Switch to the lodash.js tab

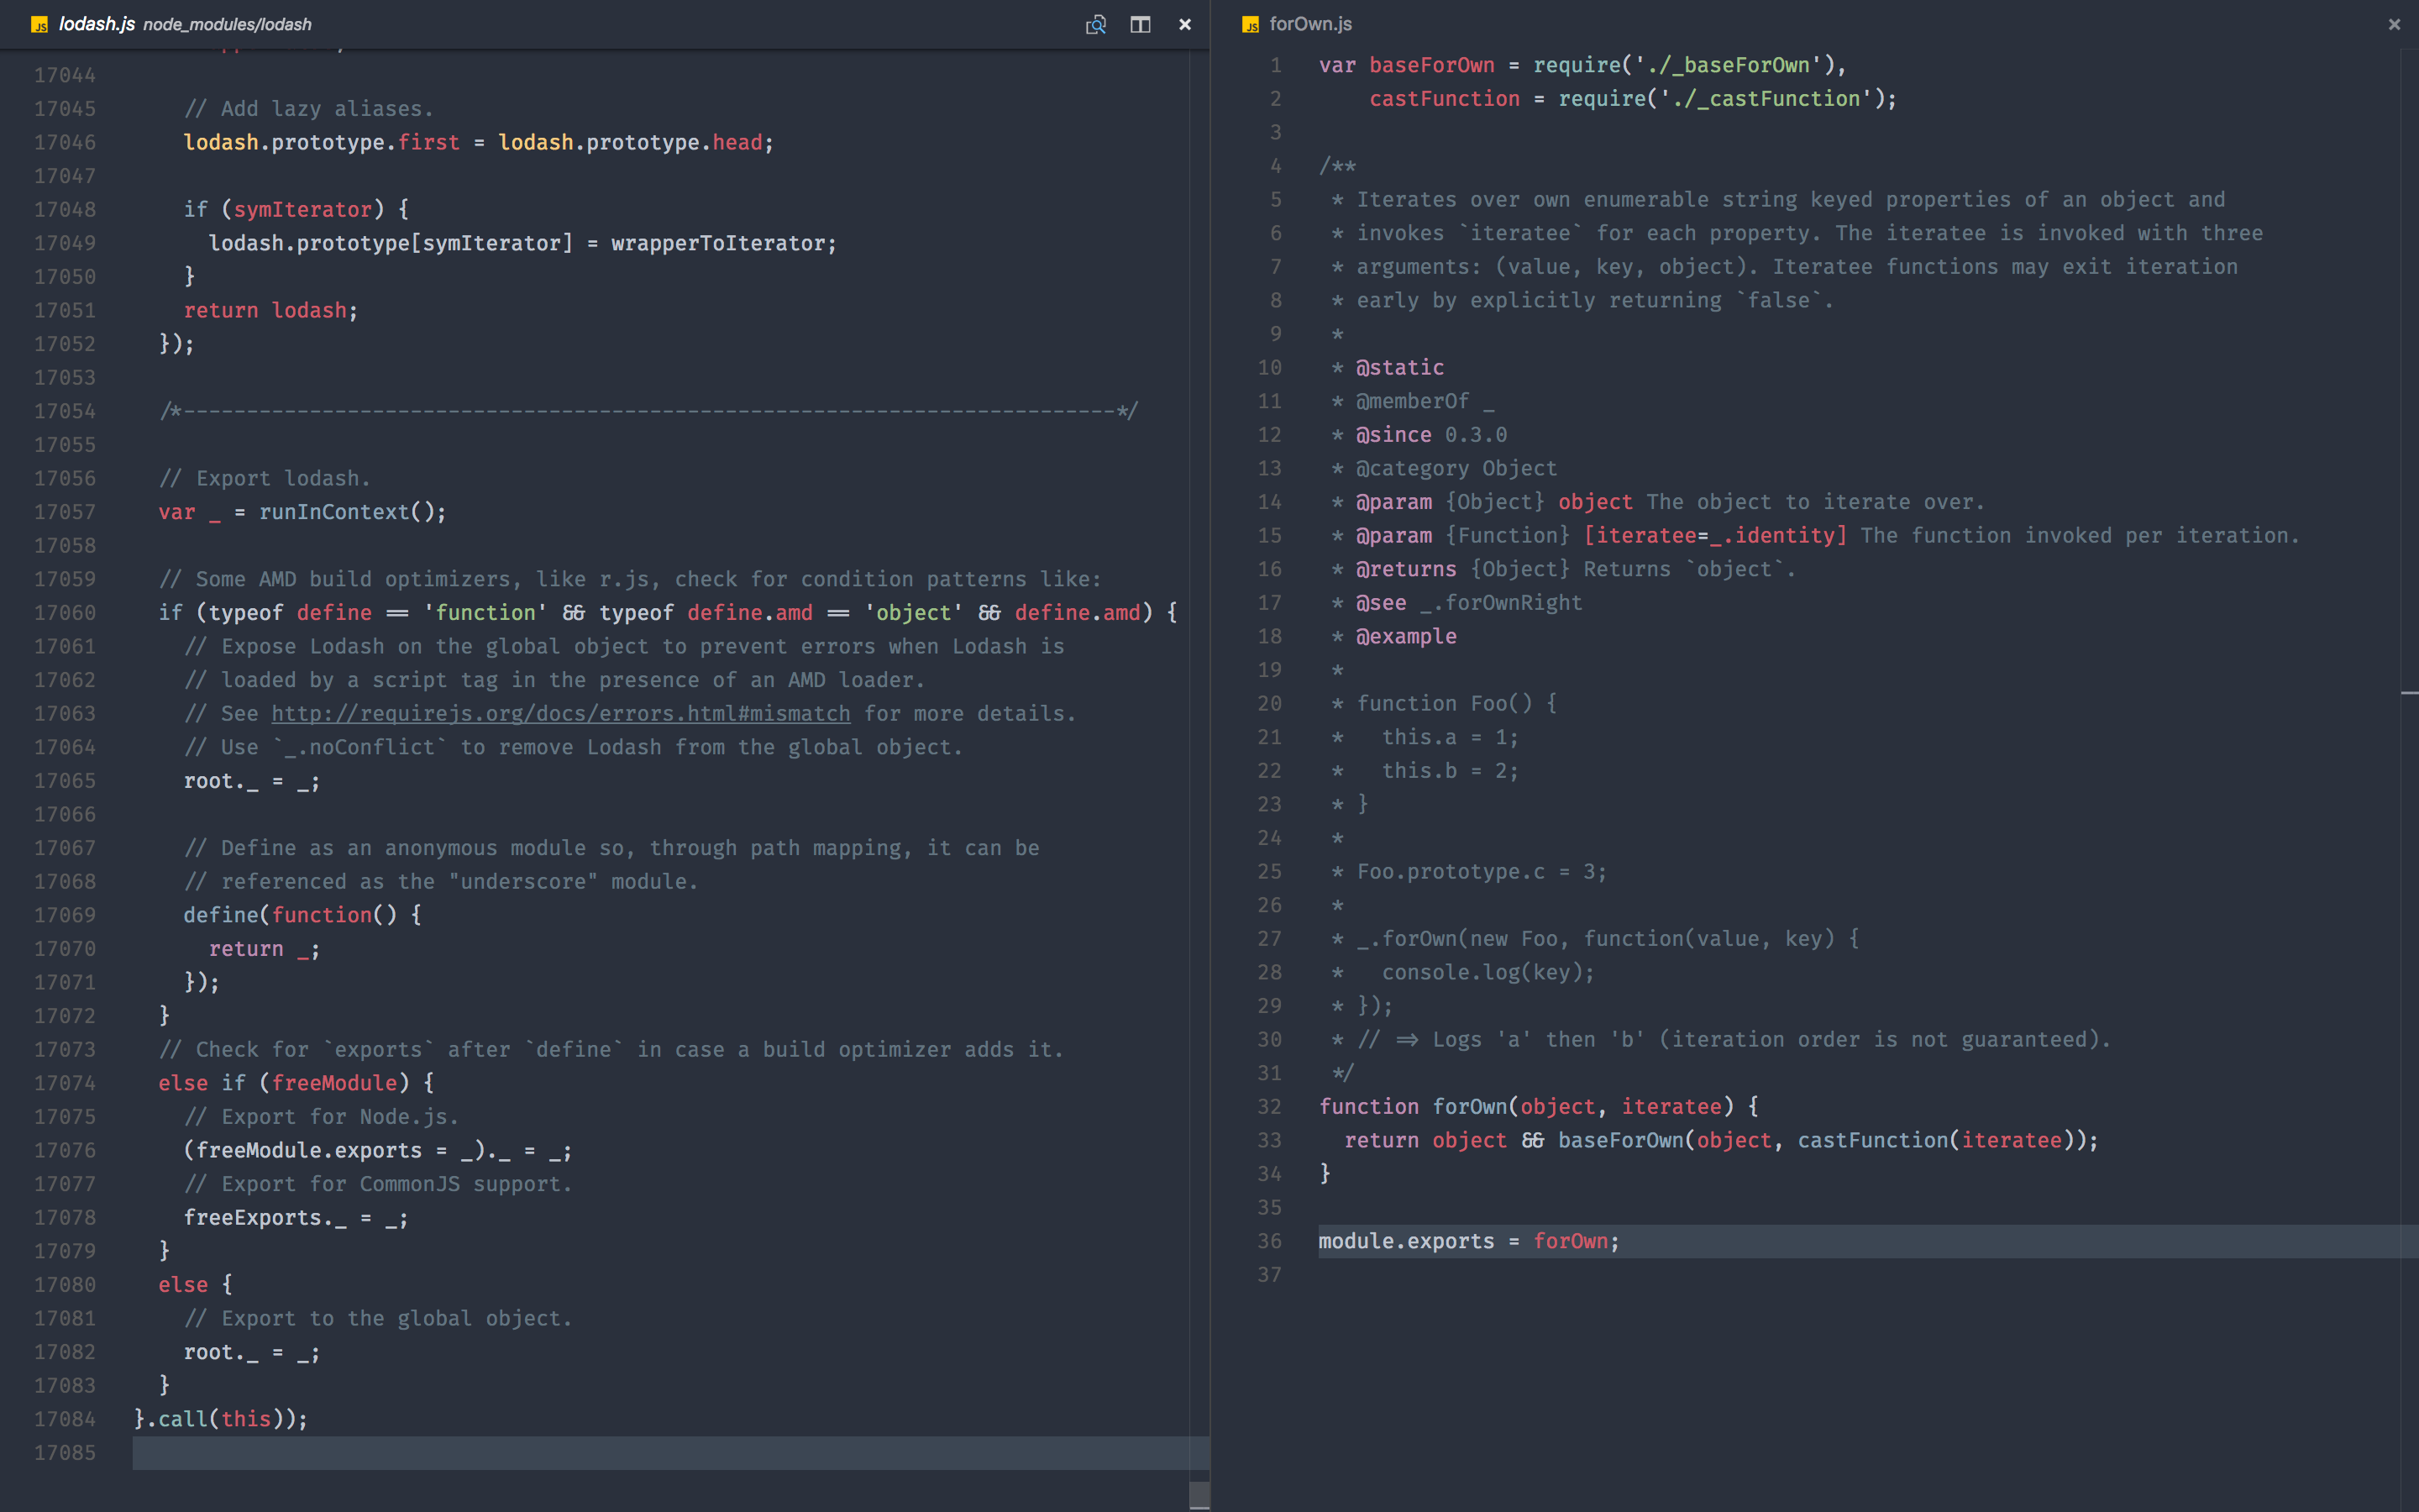point(98,24)
